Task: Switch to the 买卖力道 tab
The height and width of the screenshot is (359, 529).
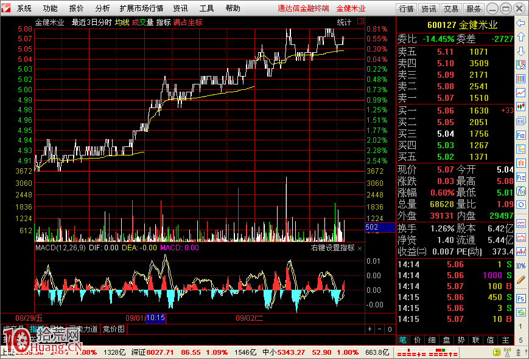Action: pyautogui.click(x=83, y=329)
